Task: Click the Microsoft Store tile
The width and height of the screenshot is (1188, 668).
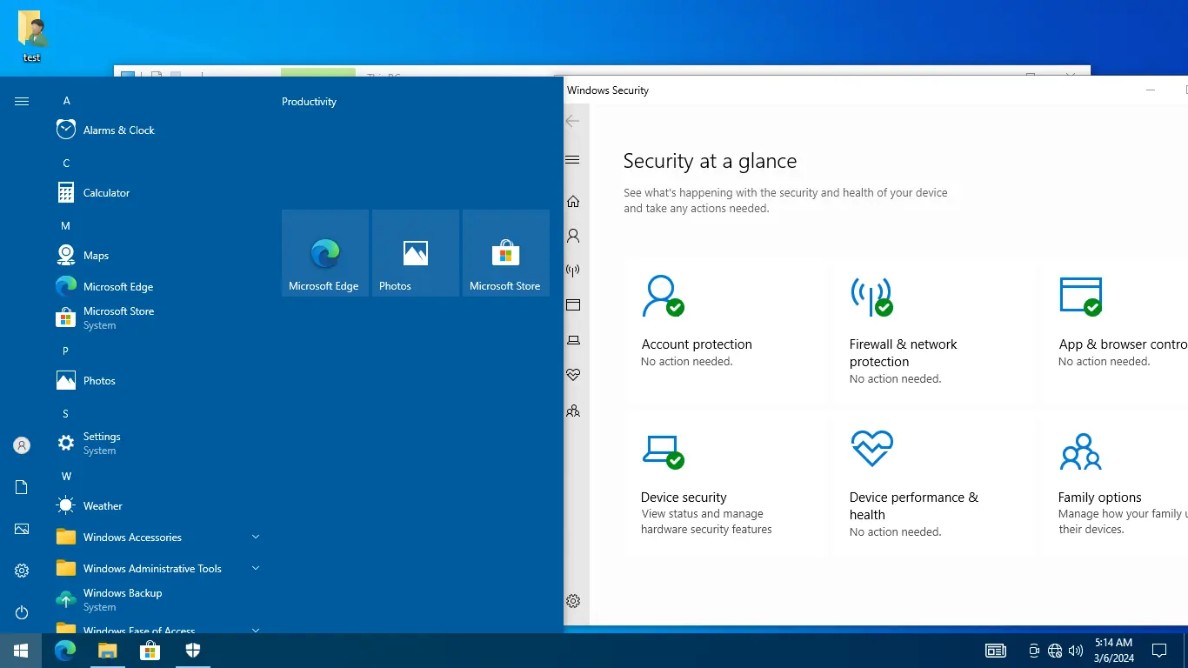Action: click(x=506, y=253)
